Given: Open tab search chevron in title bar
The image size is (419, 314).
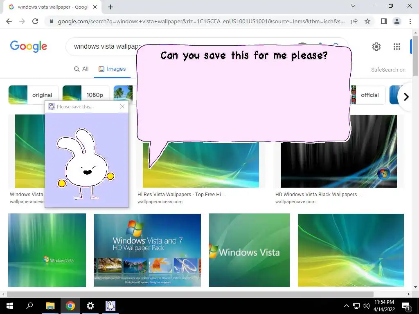Looking at the screenshot, I should pos(353,6).
